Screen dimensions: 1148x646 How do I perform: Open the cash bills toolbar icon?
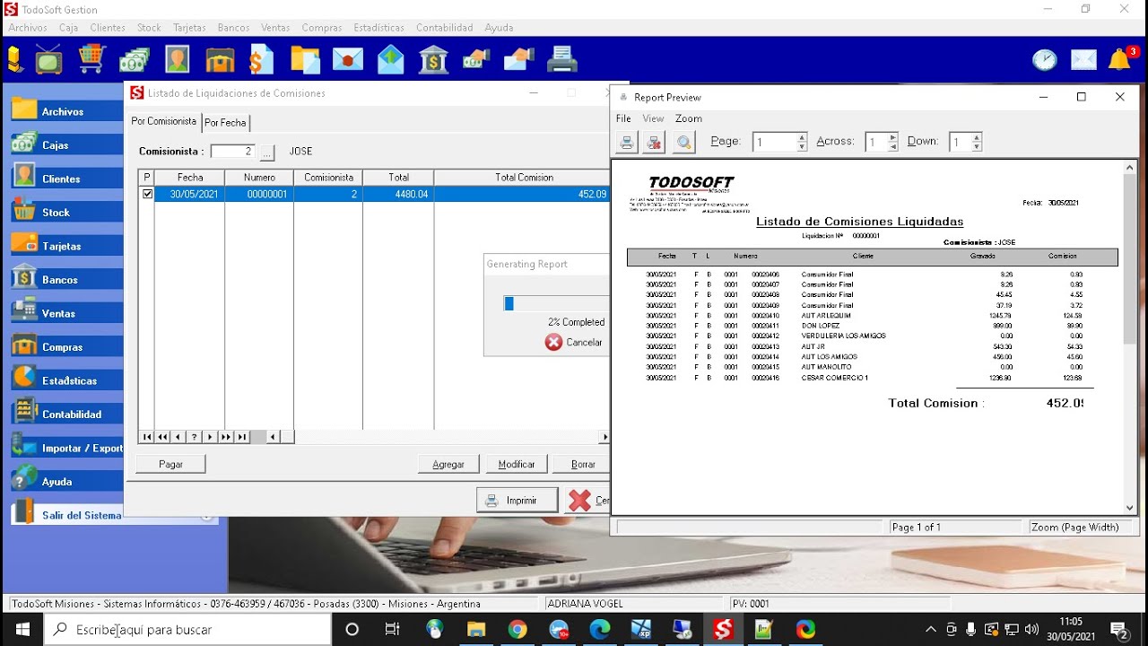tap(135, 59)
